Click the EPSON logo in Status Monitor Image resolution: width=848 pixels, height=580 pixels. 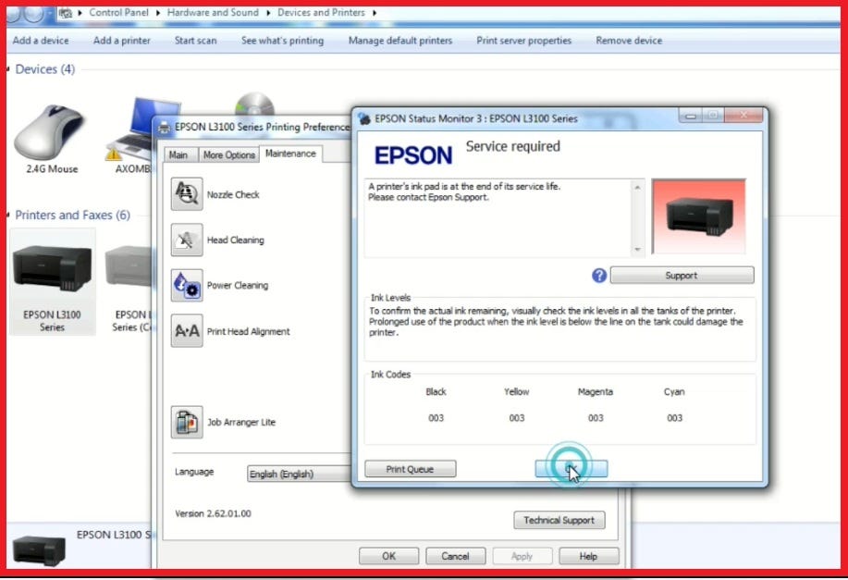click(413, 155)
